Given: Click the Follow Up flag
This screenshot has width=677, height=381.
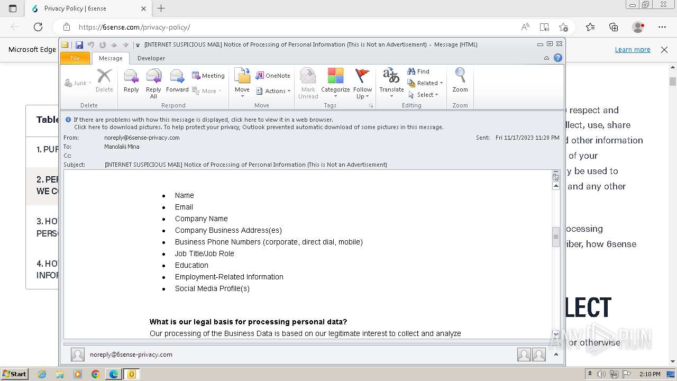Looking at the screenshot, I should (362, 83).
